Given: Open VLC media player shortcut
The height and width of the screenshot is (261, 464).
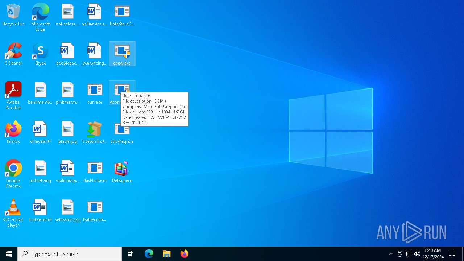Looking at the screenshot, I should [13, 213].
